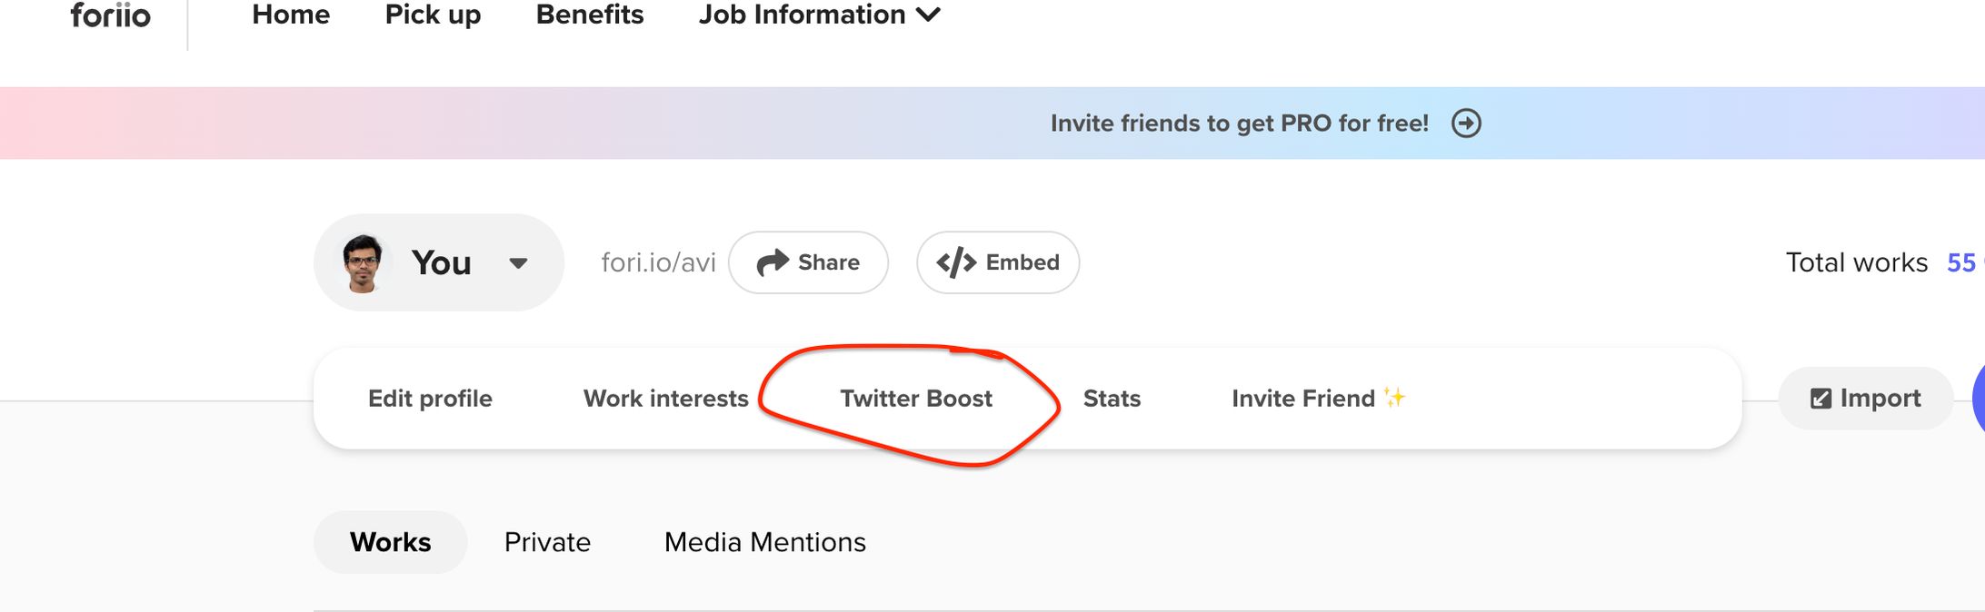Switch to the Private tab

547,542
